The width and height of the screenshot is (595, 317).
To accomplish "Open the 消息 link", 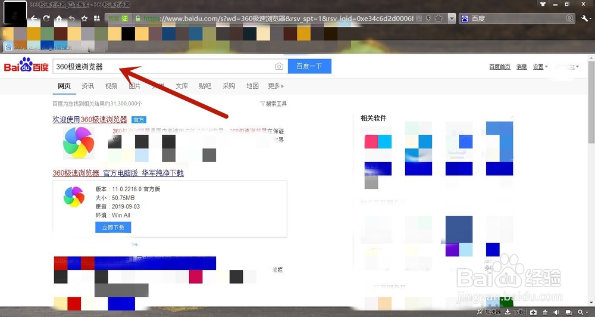I will pos(521,67).
